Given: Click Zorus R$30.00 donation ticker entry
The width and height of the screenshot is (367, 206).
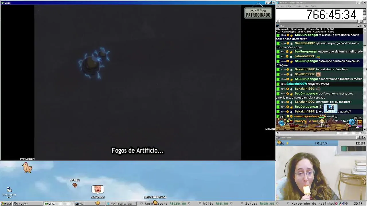Looking at the screenshot, I should pos(260,204).
